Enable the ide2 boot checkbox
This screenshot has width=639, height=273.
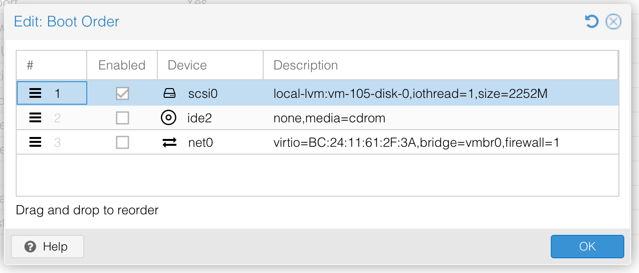click(x=122, y=118)
